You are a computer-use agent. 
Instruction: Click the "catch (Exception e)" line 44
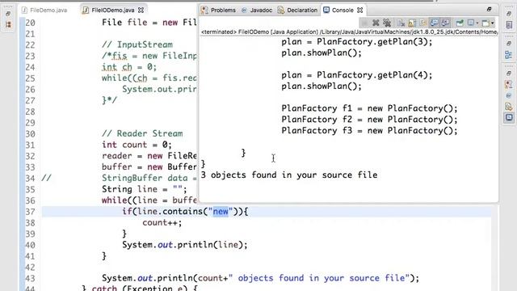139,288
